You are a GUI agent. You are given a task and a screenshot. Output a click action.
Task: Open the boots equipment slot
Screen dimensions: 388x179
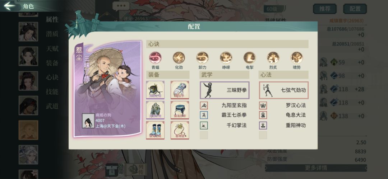point(155,130)
